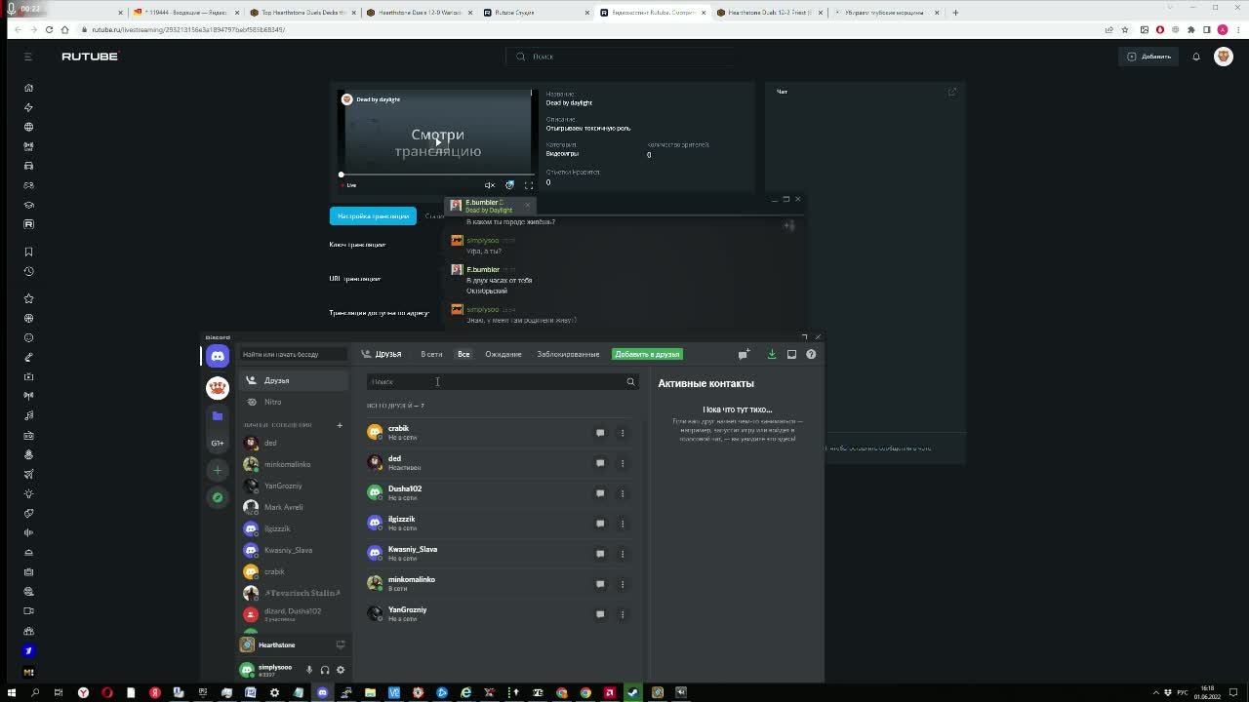Switch to the 'Все' friends tab

(x=463, y=354)
